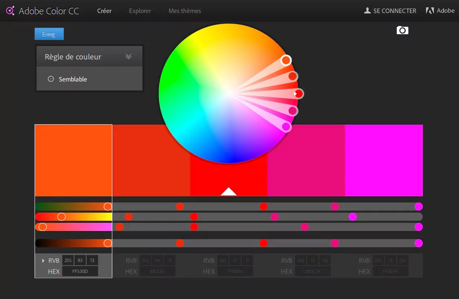Click the green-to-orange slider handle for orange swatch
This screenshot has height=299, width=459.
108,207
